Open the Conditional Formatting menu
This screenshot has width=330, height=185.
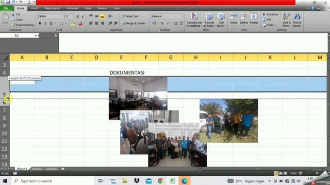[x=194, y=20]
